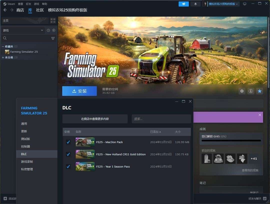
Task: Open the profile tab 模拟农场25预购终极版
Action: [67, 10]
